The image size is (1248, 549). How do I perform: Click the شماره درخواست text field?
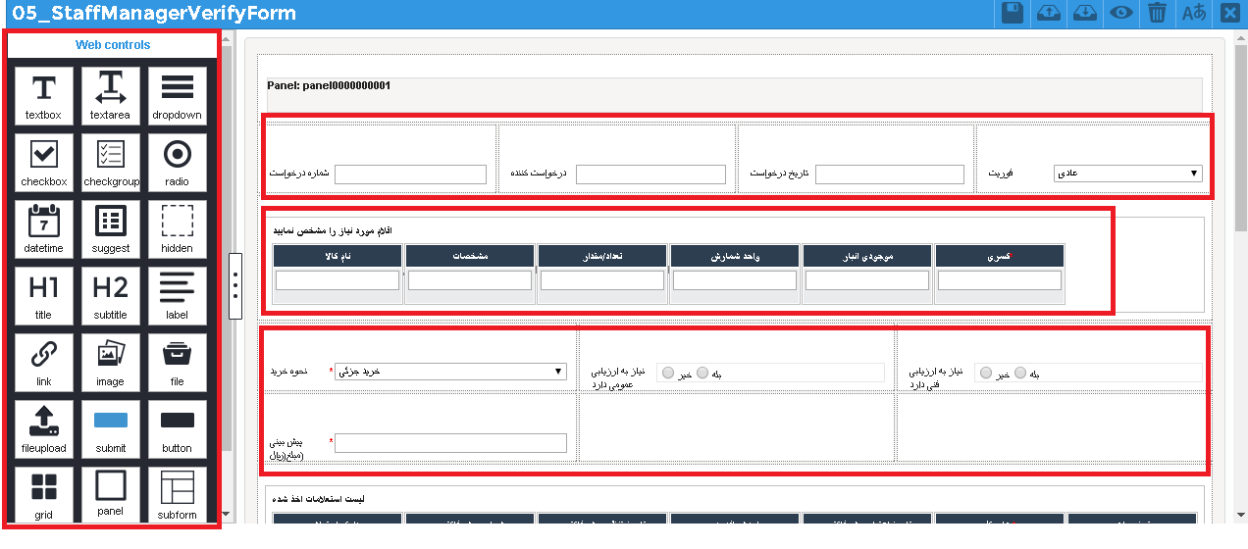pyautogui.click(x=410, y=175)
